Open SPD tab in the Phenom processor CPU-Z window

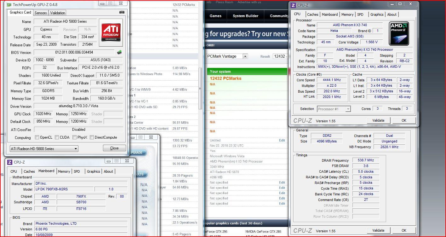coord(360,14)
